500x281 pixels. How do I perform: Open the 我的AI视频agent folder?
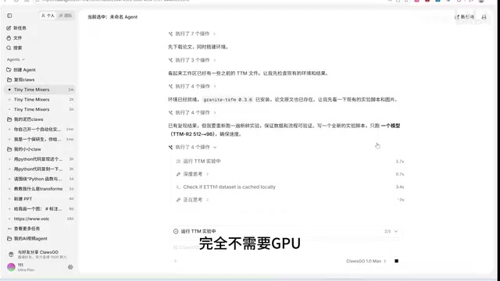(27, 238)
